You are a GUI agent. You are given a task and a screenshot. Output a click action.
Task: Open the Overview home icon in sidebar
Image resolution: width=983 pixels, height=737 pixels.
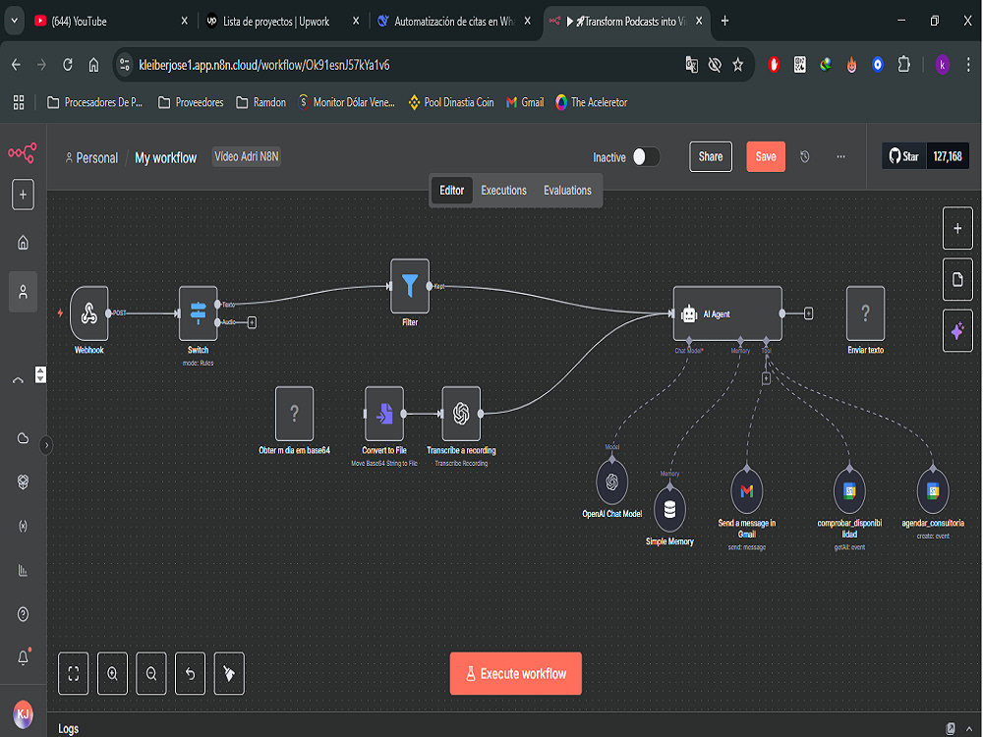click(x=23, y=243)
